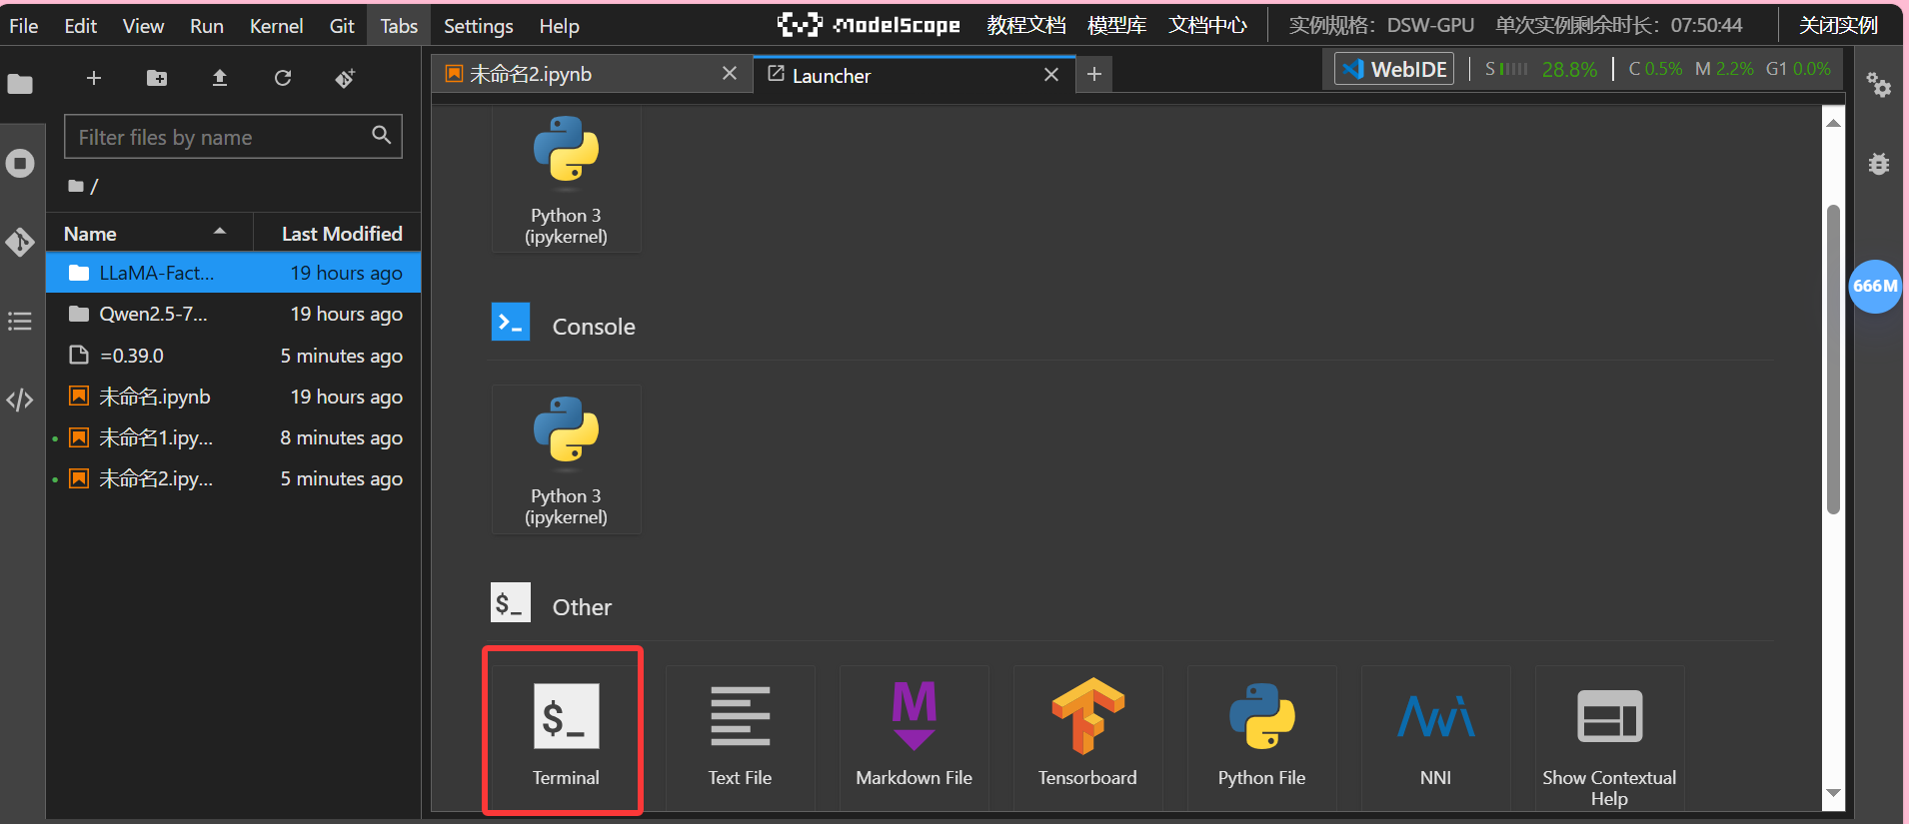Create a new Python File
The height and width of the screenshot is (824, 1909).
(x=1262, y=736)
